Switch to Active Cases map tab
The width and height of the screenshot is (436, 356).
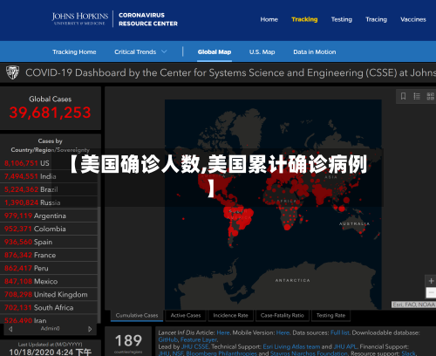186,315
